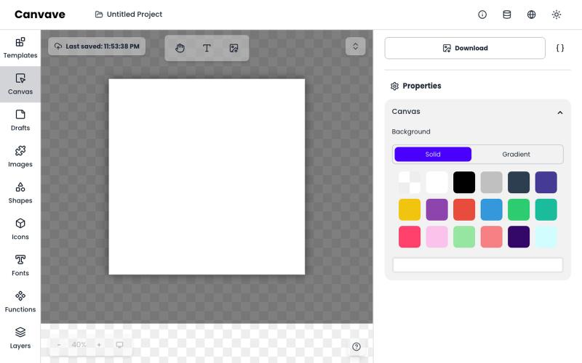Zoom in with the plus button
The width and height of the screenshot is (582, 363).
pyautogui.click(x=99, y=345)
